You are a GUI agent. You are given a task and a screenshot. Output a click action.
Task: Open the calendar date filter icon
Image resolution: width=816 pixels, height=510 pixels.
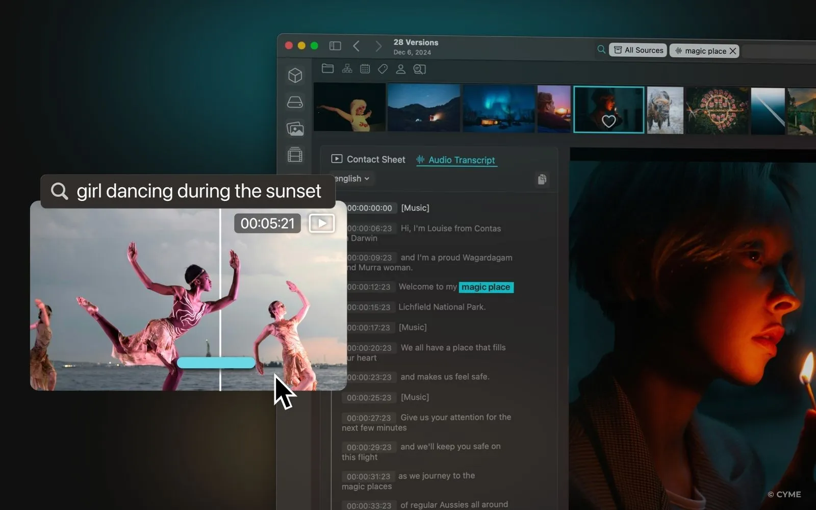point(365,69)
